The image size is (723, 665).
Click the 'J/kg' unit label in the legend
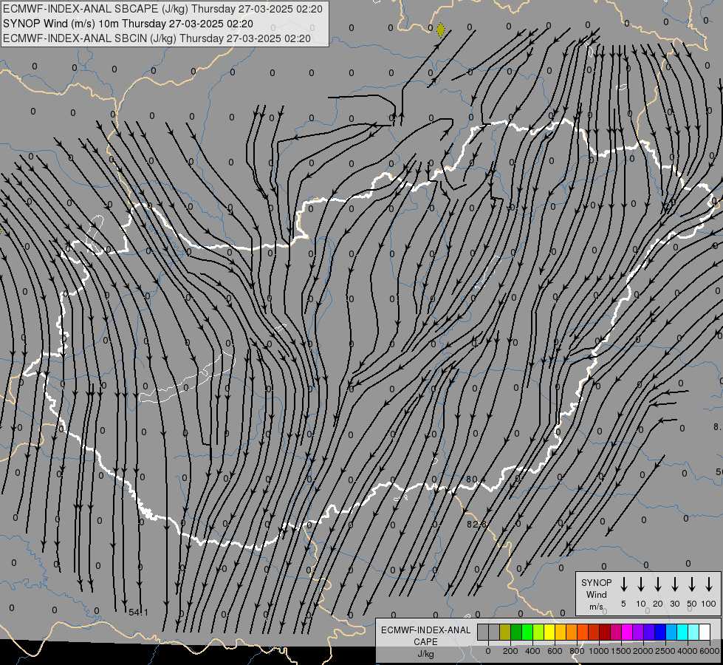click(x=425, y=654)
